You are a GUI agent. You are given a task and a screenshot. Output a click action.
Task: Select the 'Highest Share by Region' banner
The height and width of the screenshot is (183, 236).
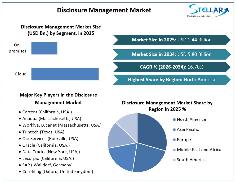172,80
